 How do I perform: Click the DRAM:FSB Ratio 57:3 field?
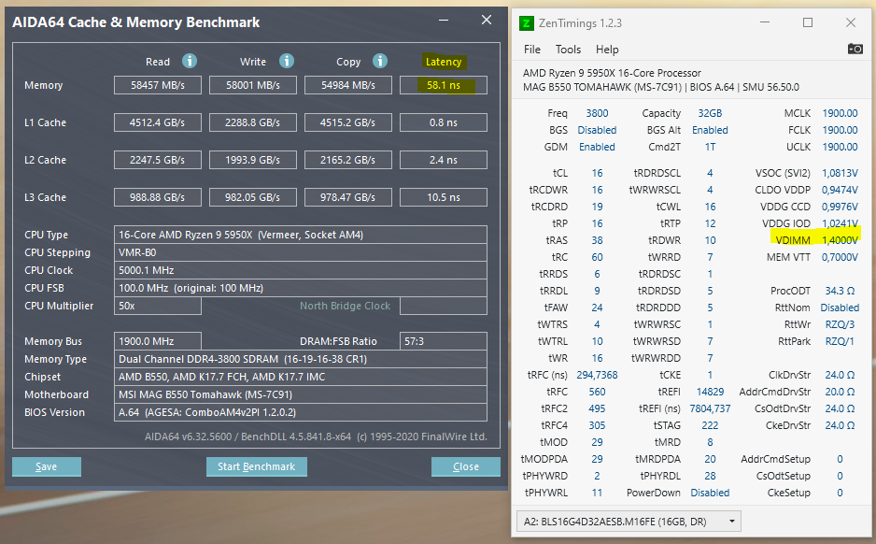(x=444, y=341)
